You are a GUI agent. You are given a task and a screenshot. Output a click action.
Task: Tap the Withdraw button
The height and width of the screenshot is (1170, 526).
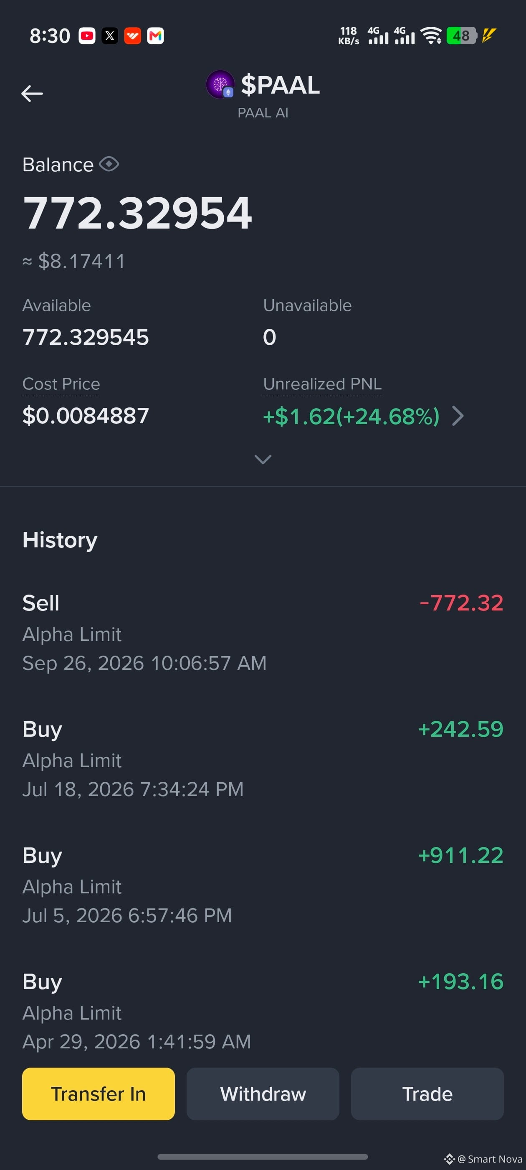point(263,1094)
